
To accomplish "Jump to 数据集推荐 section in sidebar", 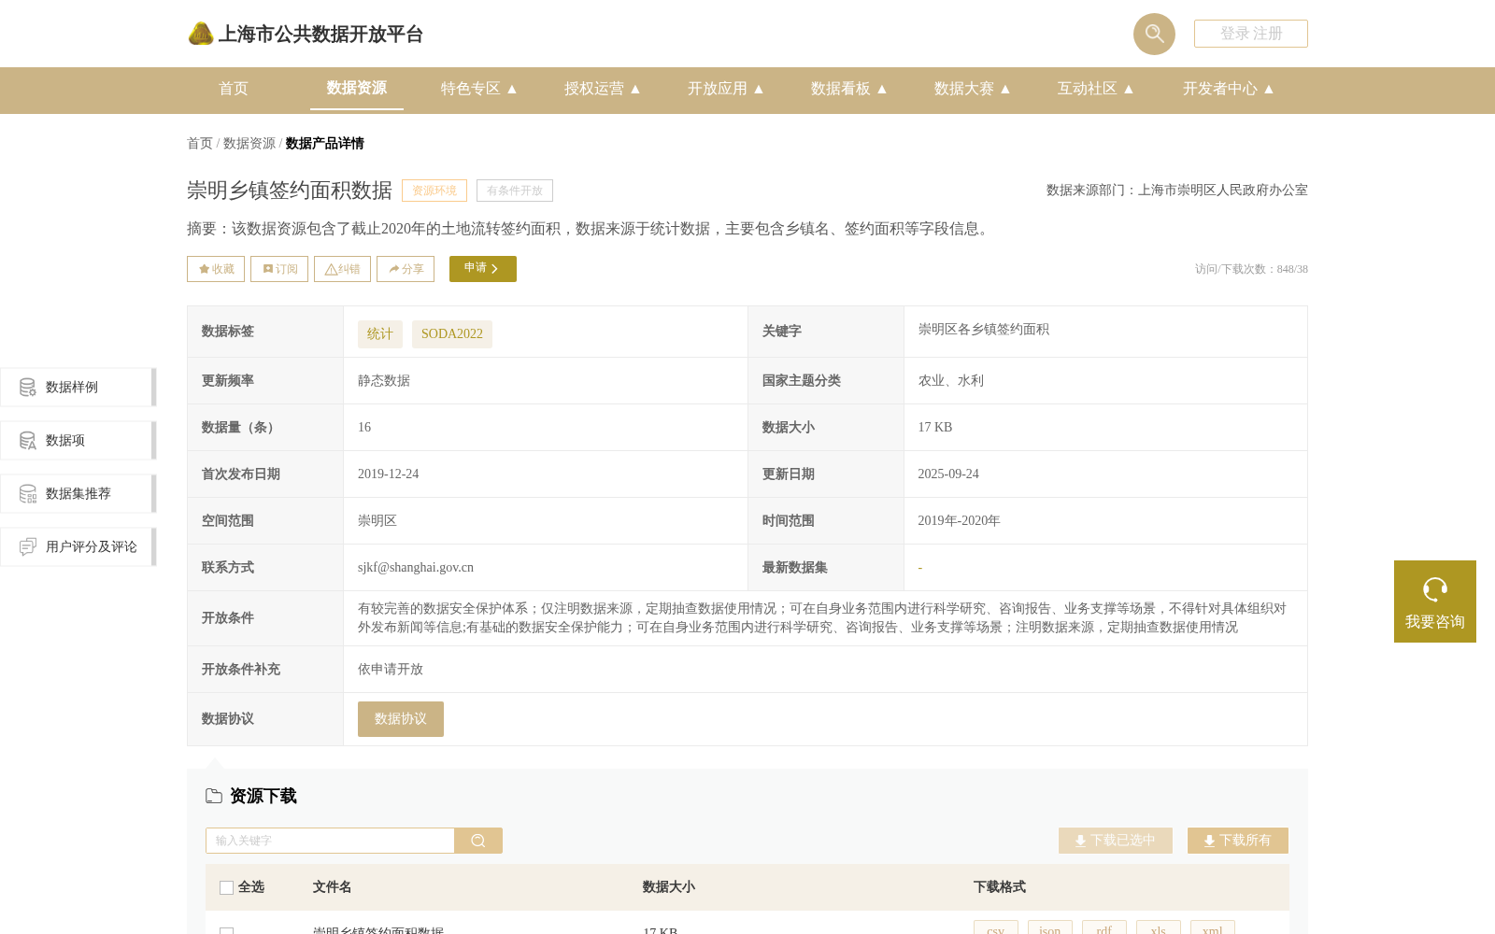I will [x=78, y=493].
